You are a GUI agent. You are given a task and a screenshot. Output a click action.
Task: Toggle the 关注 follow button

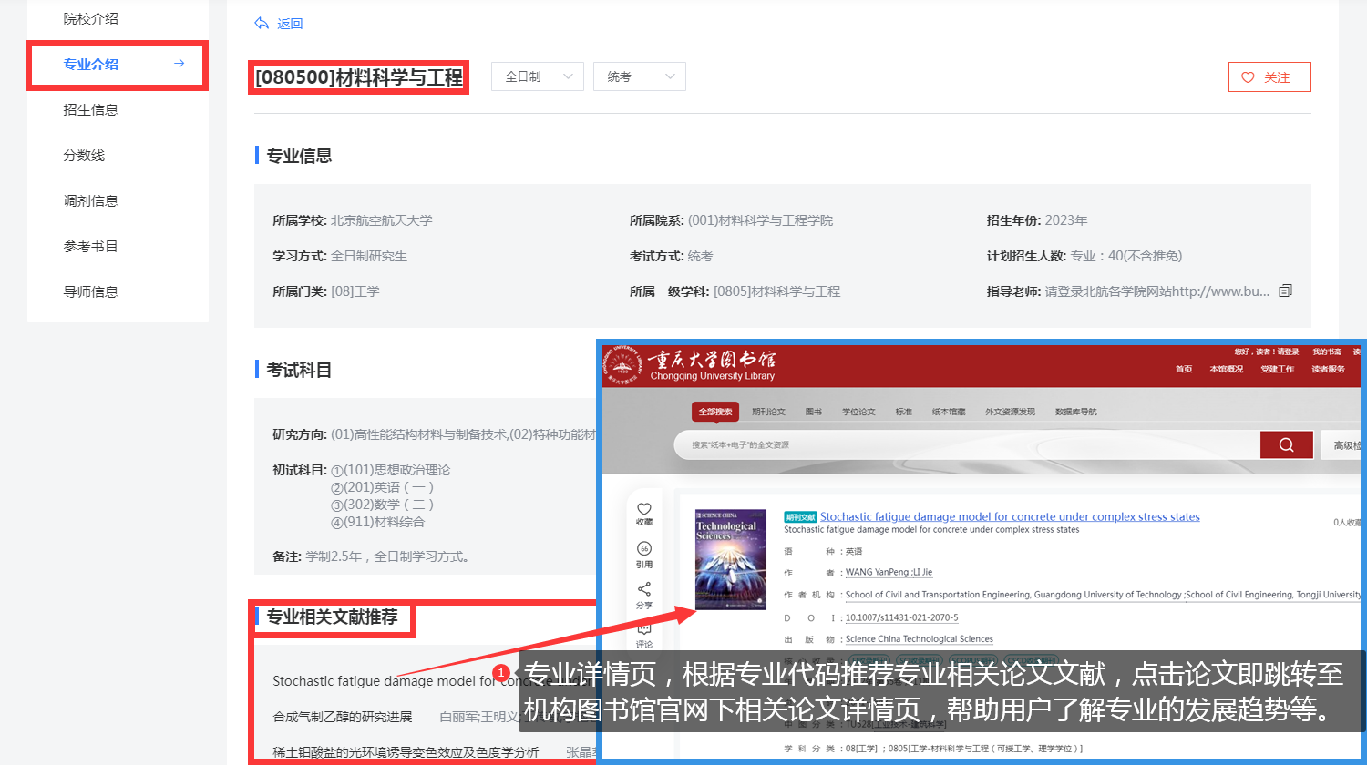point(1269,77)
